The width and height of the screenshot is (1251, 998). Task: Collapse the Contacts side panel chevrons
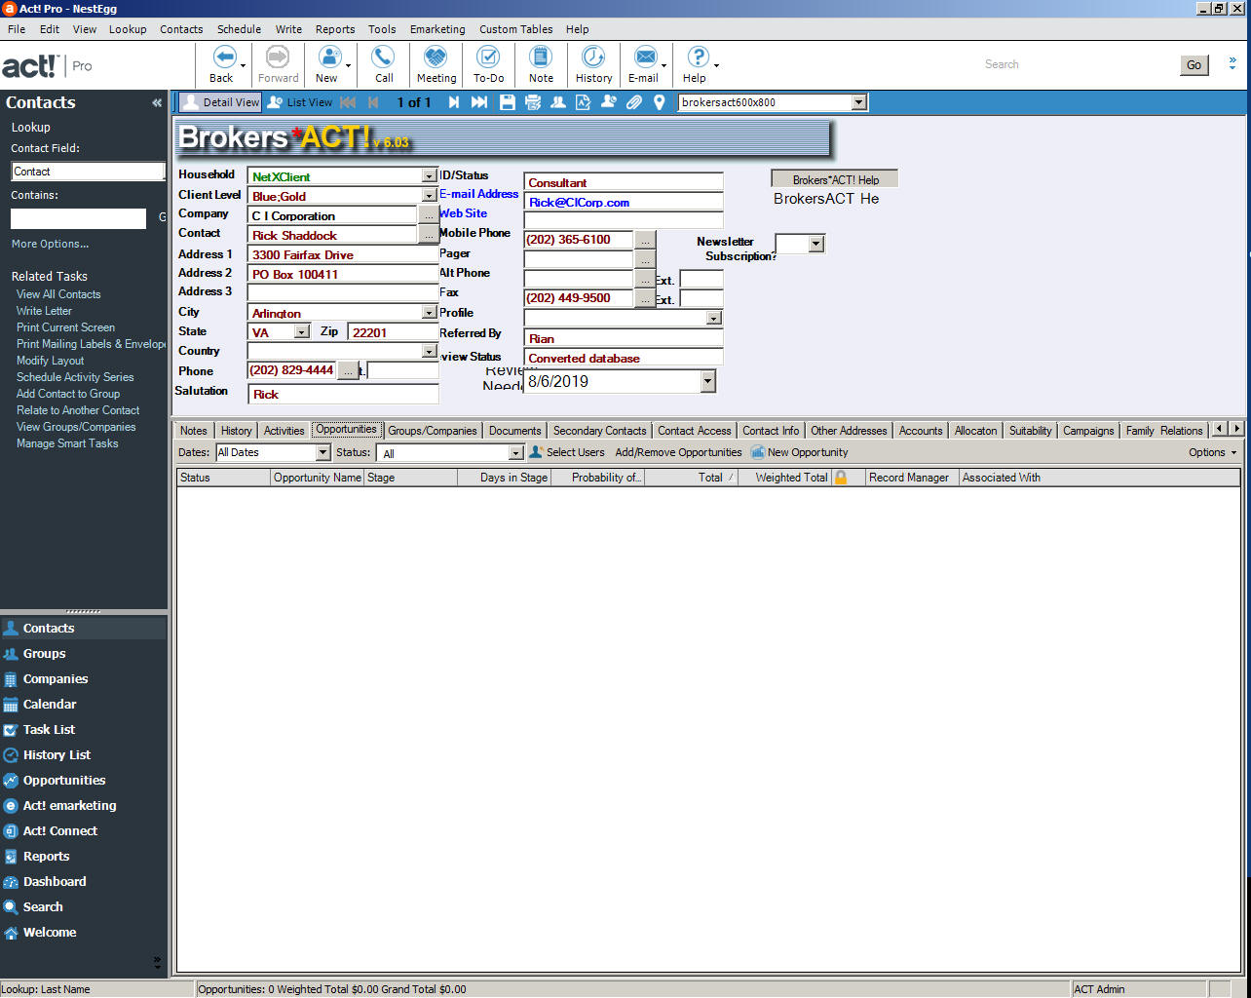[x=157, y=102]
